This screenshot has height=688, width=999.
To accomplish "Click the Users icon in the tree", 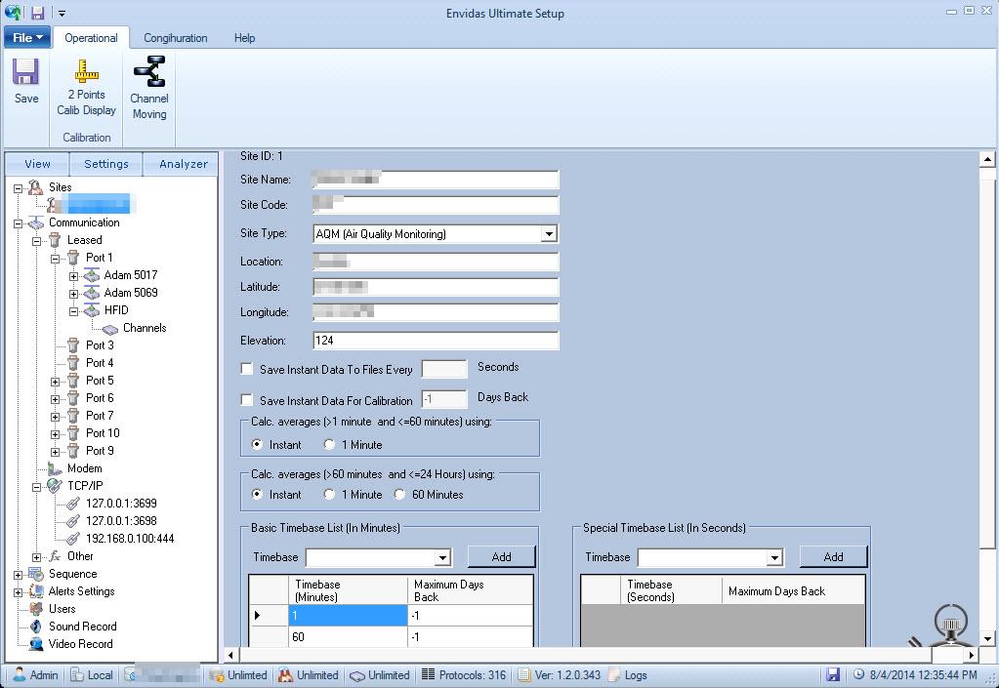I will point(36,609).
